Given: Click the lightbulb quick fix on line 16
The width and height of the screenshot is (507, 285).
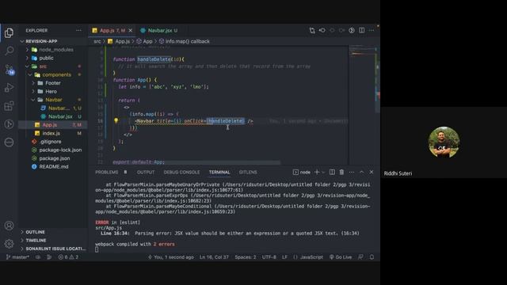Looking at the screenshot, I should point(116,120).
